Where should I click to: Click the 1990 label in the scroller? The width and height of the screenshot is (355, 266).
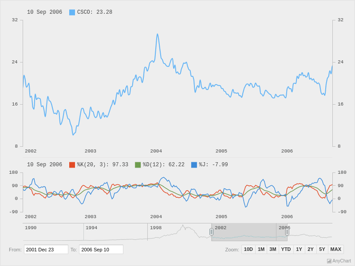coord(31,228)
